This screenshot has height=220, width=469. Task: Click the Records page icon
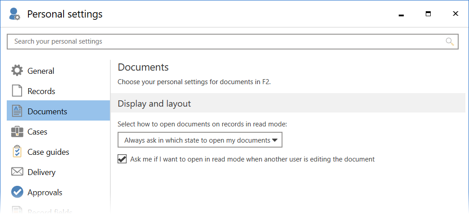(x=17, y=91)
